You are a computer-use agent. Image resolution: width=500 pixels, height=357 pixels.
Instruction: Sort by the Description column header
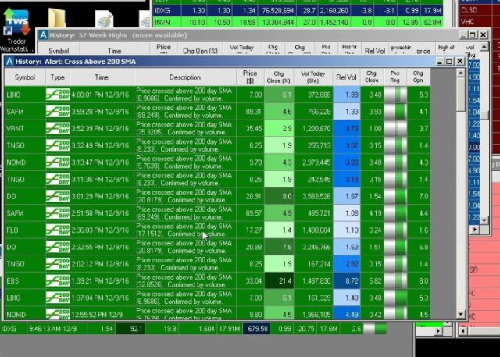tap(185, 77)
